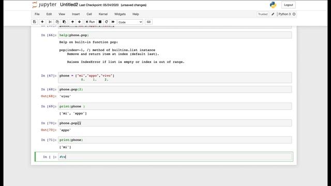
Task: Select the phone.pop() code cell 70
Action: [x=175, y=123]
